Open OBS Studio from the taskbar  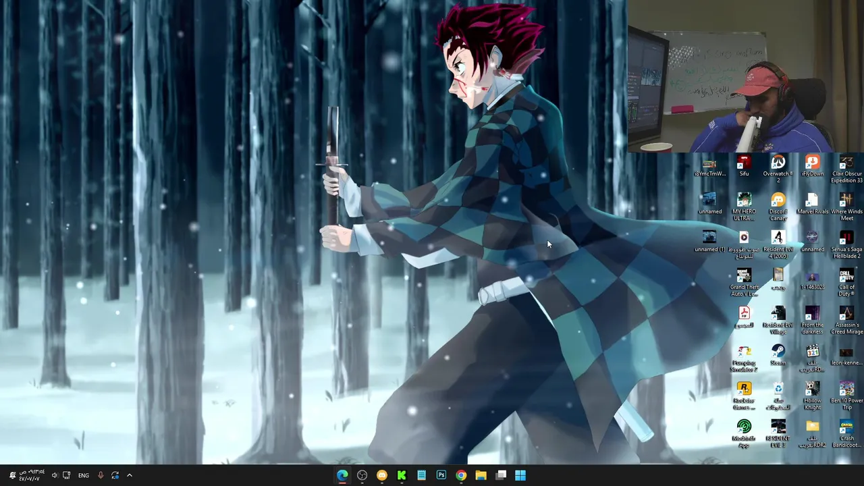coord(362,475)
